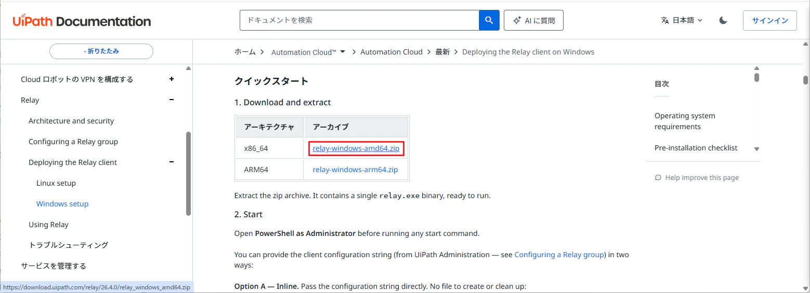Select Windows setup in sidebar
810x293 pixels.
[62, 204]
